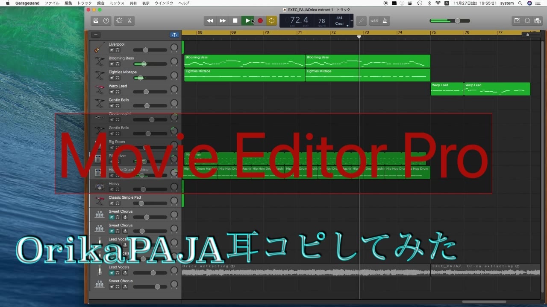Click the Warp Lead track volume slider

pos(150,92)
